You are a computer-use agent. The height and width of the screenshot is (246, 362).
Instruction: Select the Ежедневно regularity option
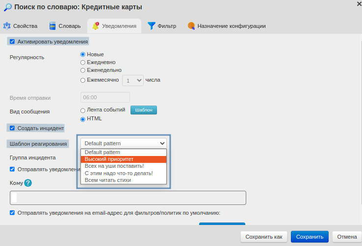[83, 62]
